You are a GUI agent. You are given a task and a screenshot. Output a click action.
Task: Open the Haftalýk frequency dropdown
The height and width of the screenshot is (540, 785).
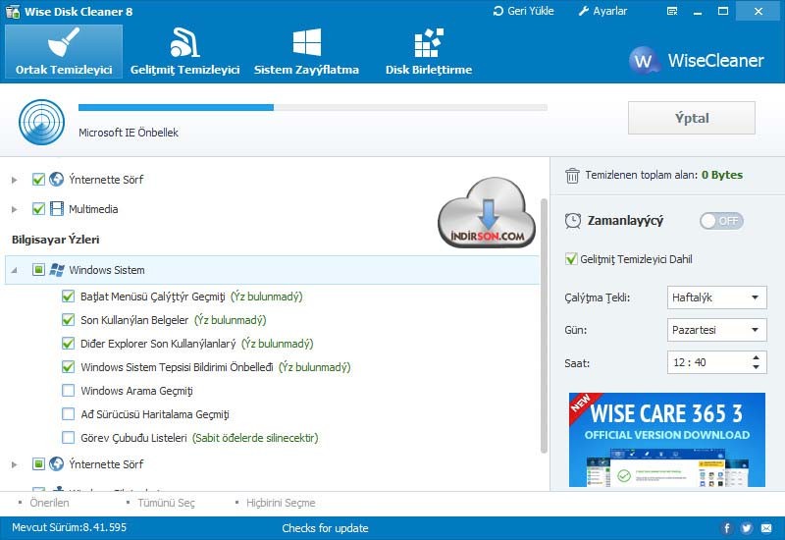(716, 297)
